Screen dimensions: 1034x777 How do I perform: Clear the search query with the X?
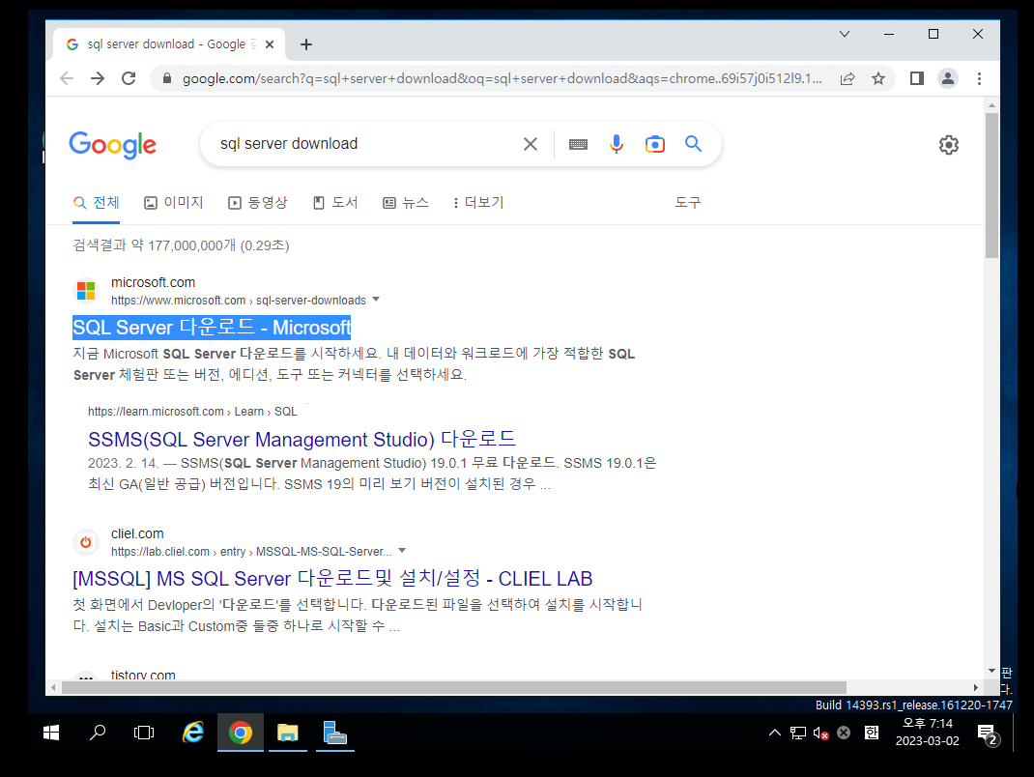point(531,144)
